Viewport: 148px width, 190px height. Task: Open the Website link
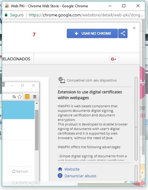pyautogui.click(x=72, y=169)
